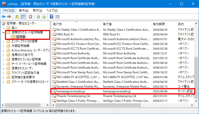199x114 pixels.
Task: Click the clipboard copy toolbar icon
Action: [x=30, y=16]
